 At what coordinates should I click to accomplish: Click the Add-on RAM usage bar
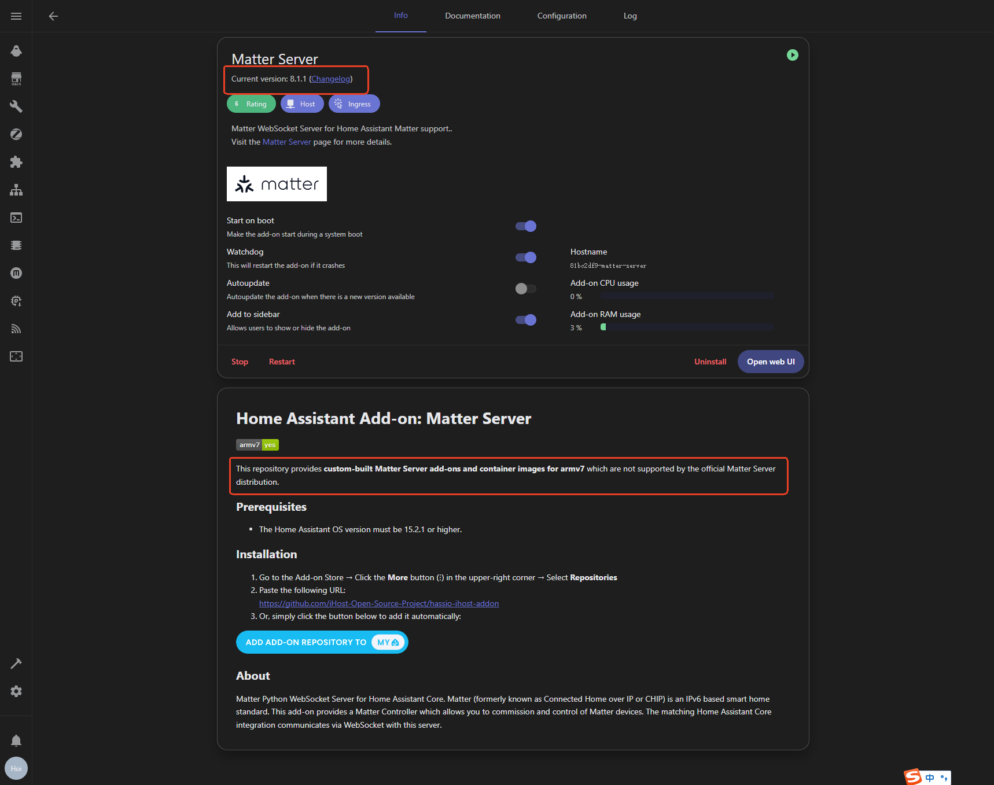click(687, 327)
